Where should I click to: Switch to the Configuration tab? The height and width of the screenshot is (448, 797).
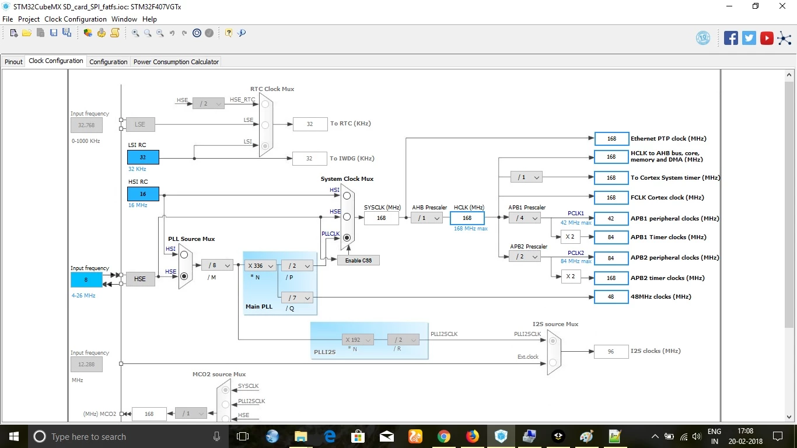pyautogui.click(x=109, y=62)
